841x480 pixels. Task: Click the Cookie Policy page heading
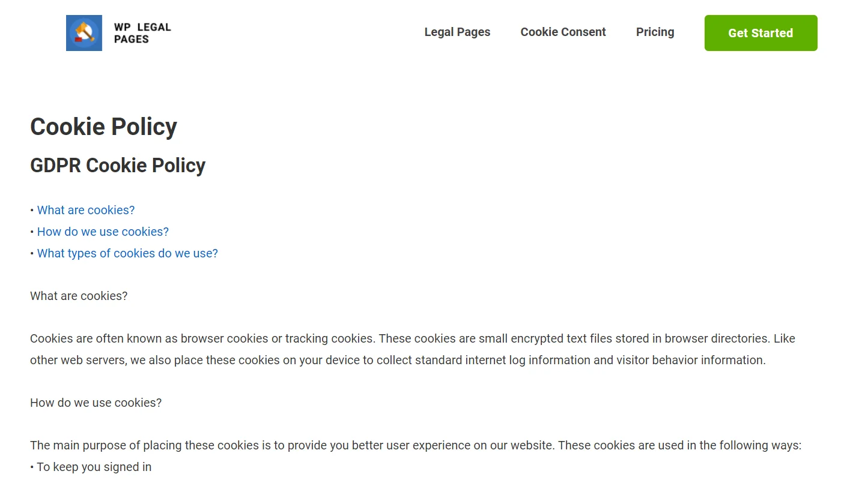click(103, 127)
